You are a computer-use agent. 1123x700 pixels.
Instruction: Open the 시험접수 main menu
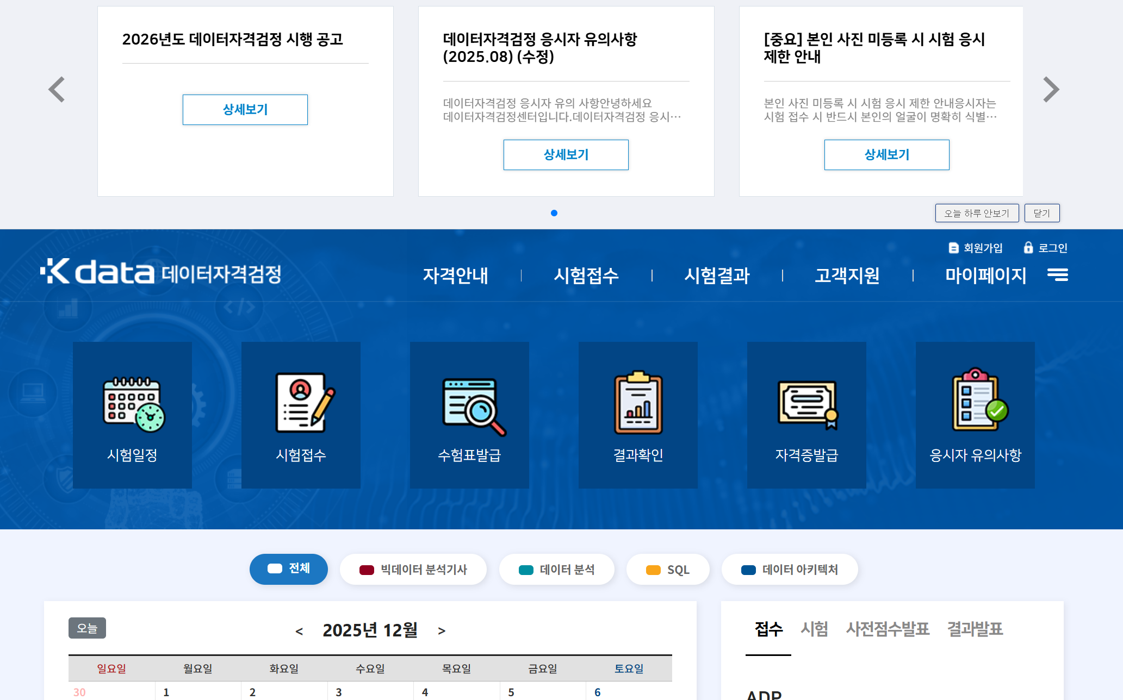586,276
